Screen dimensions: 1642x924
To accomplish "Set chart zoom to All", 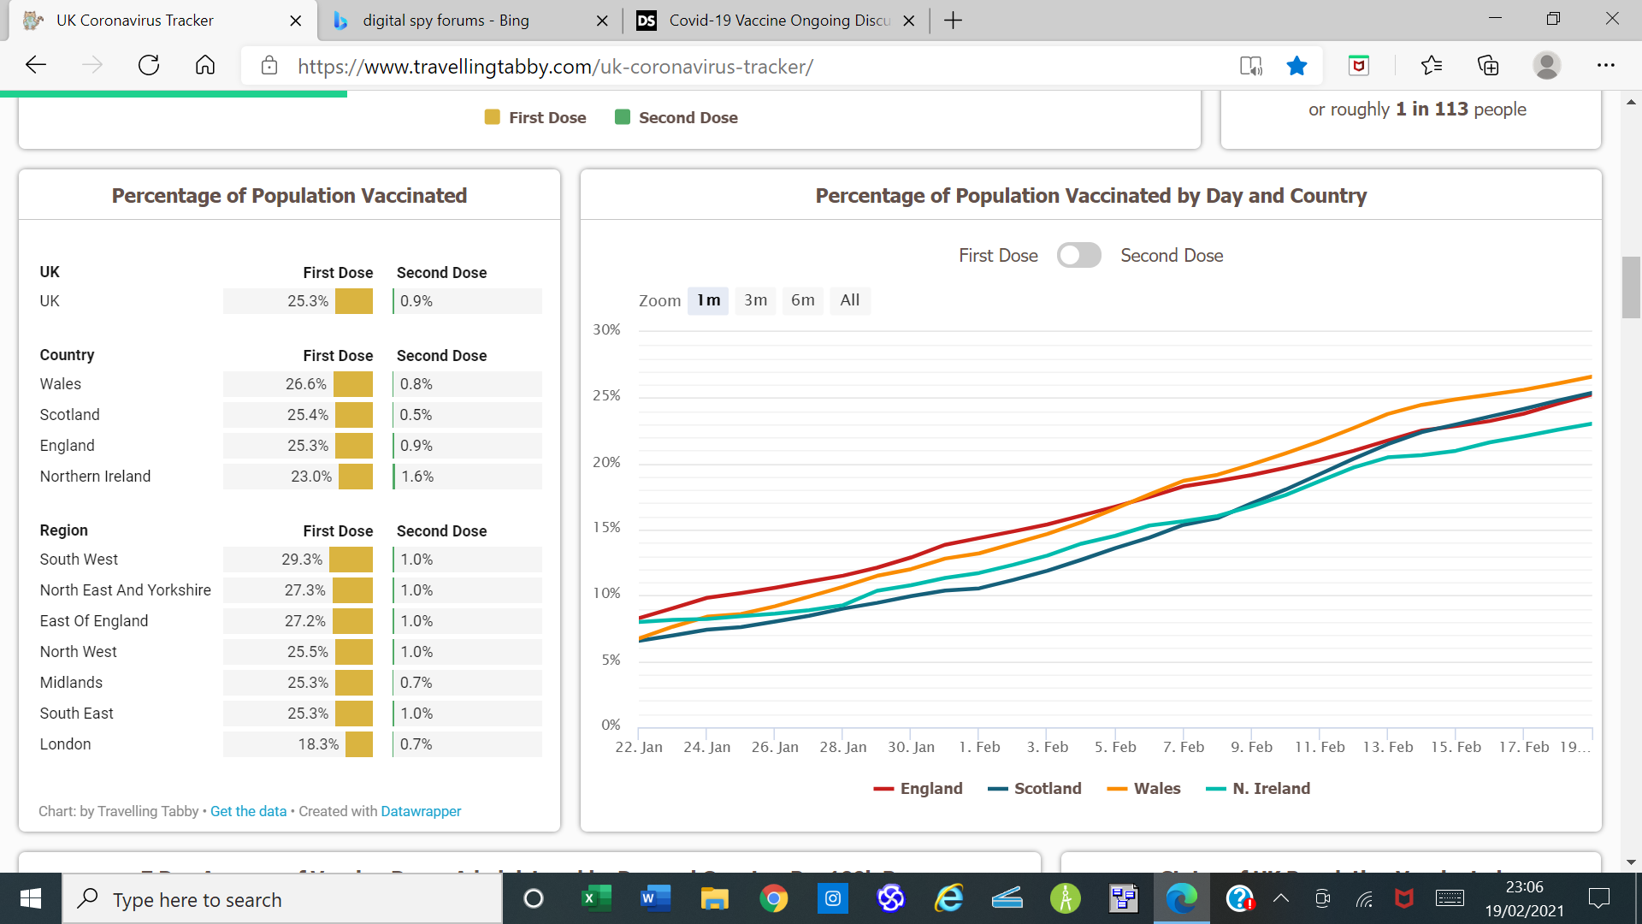I will (x=849, y=300).
